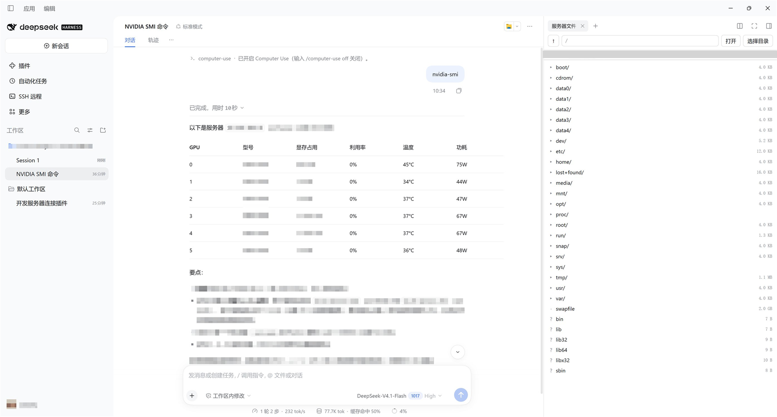
Task: Toggle 标准模式 mode indicator
Action: (x=189, y=26)
